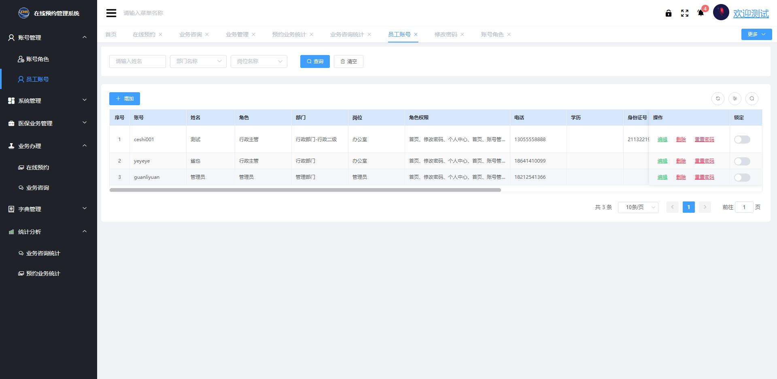Toggle lock switch for ceshi001
Viewport: 777px width, 379px height.
(742, 140)
